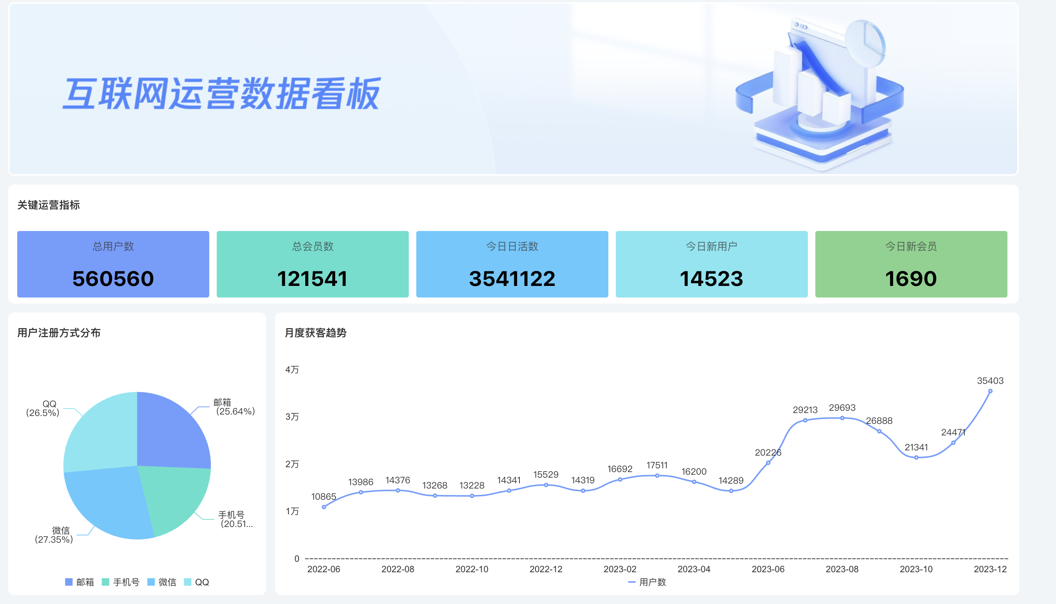Toggle the 手机号 legend item
This screenshot has height=604, width=1056.
[x=121, y=582]
